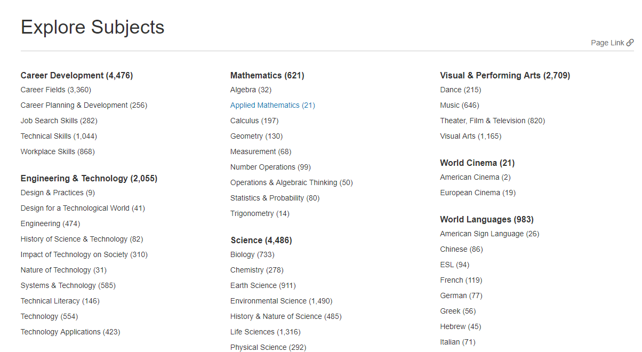This screenshot has height=352, width=642.
Task: Open Applied Mathematics (21)
Action: (272, 105)
